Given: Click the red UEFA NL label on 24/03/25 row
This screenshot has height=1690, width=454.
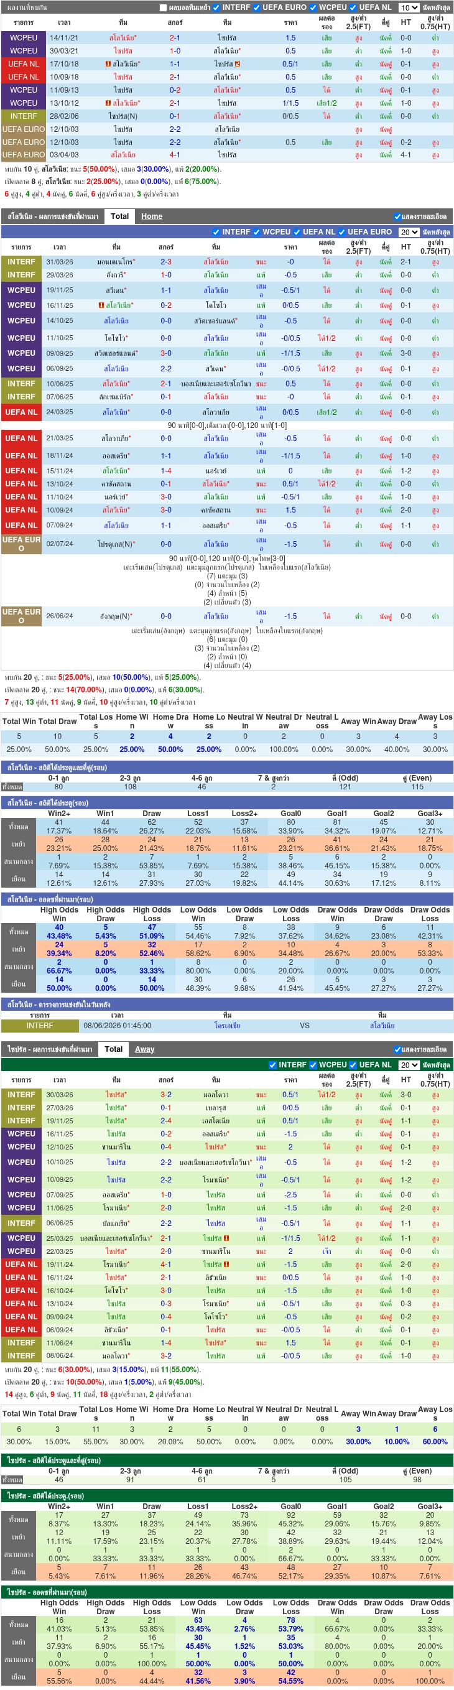Looking at the screenshot, I should (x=21, y=412).
